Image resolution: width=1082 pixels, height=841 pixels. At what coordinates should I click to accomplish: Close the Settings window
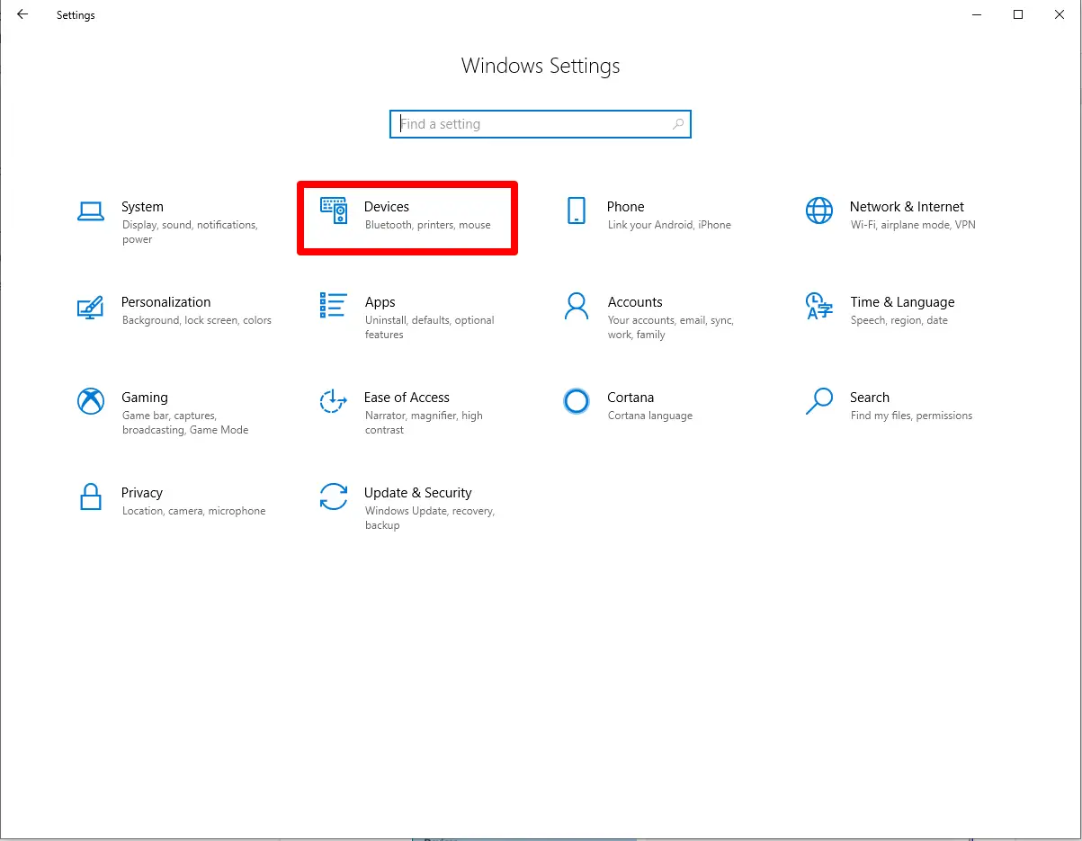(1060, 14)
